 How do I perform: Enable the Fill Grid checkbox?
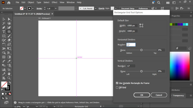[x=117, y=87]
